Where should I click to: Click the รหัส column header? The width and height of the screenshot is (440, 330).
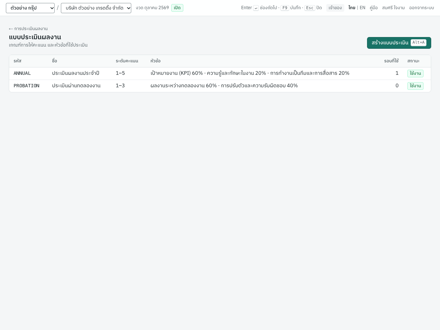(18, 61)
